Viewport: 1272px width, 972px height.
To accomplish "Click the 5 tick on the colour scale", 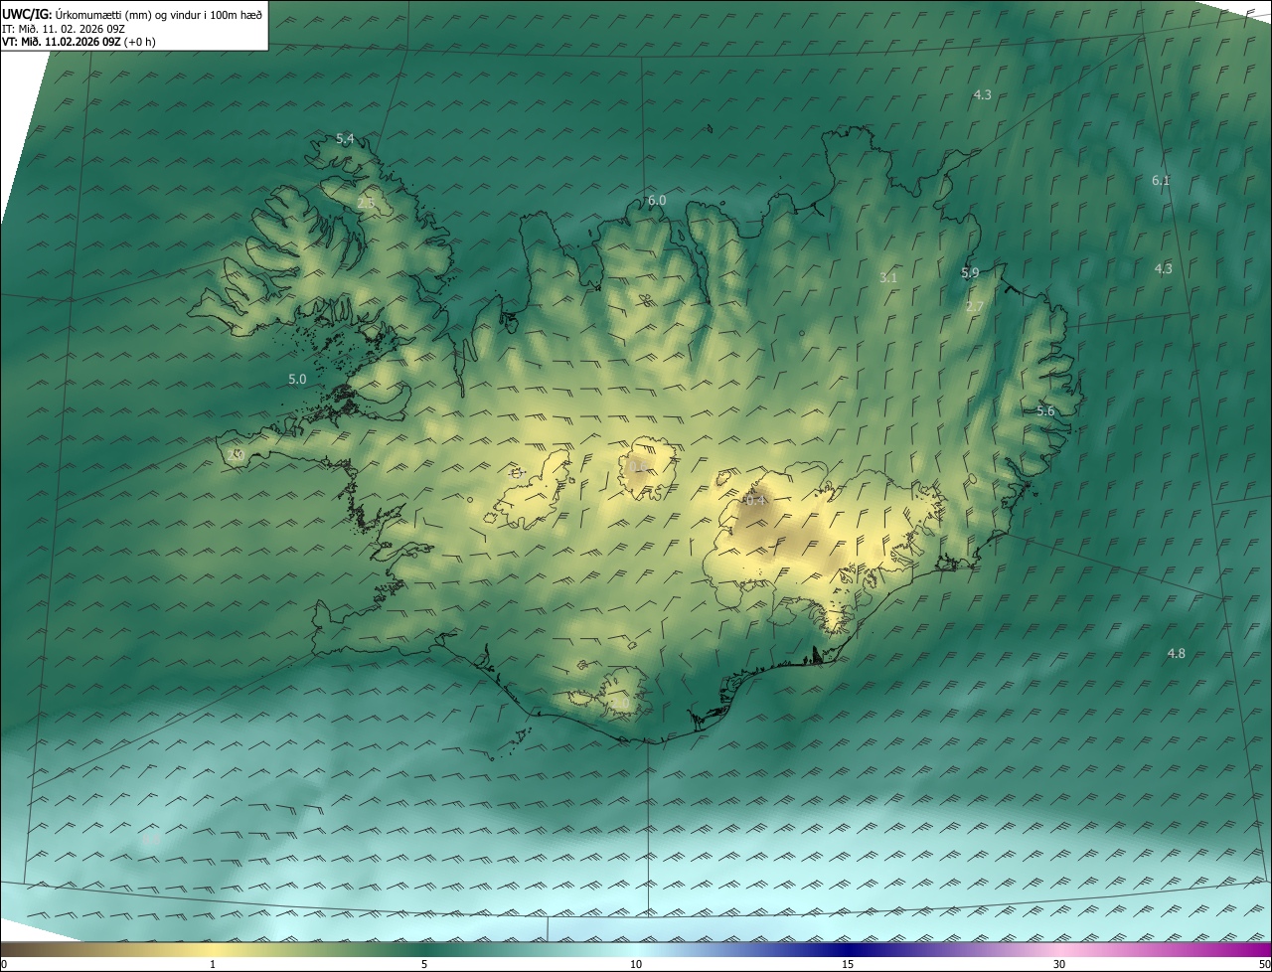I will click(x=424, y=964).
